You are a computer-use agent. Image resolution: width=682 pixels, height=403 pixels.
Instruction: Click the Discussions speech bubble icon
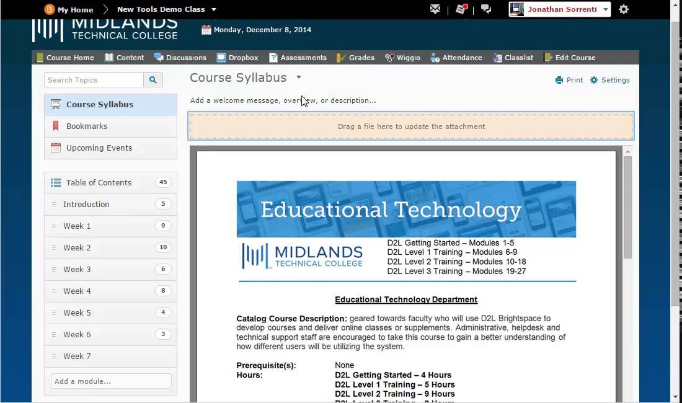[x=159, y=58]
